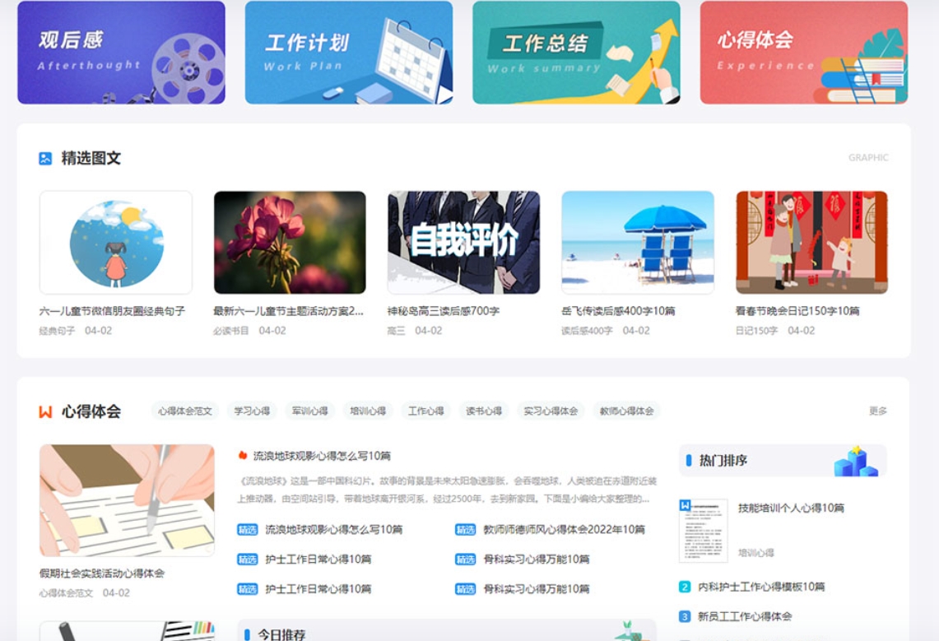Open 六一儿童节微信朋友圈经典句子 article

113,311
